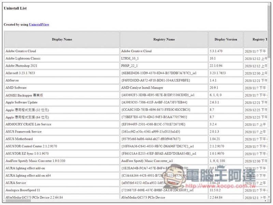The width and height of the screenshot is (273, 205).
Task: Click the {F6FFD3DD-A872-4F18-BD81-334A52EF9BFE} registry cell
Action: click(x=164, y=80)
